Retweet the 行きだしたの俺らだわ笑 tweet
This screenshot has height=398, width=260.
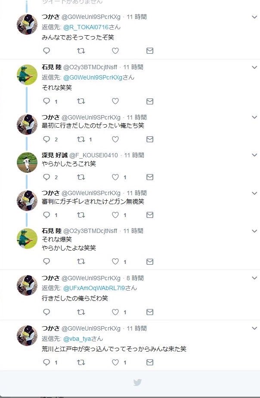tap(81, 312)
